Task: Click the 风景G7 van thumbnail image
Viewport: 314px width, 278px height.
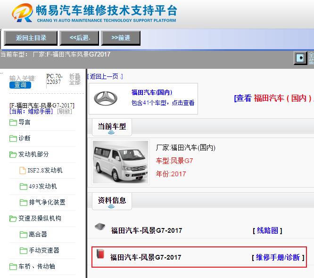Action: tap(120, 162)
